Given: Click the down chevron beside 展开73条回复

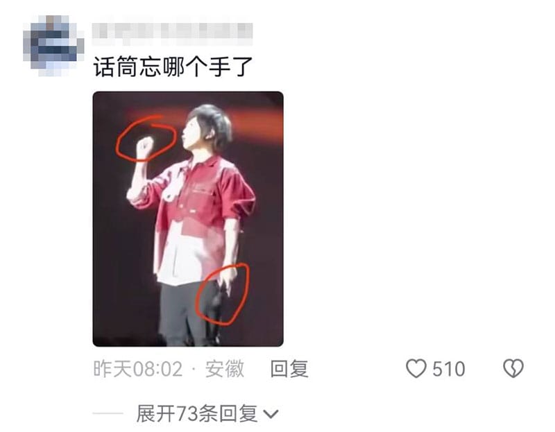Looking at the screenshot, I should click(271, 413).
